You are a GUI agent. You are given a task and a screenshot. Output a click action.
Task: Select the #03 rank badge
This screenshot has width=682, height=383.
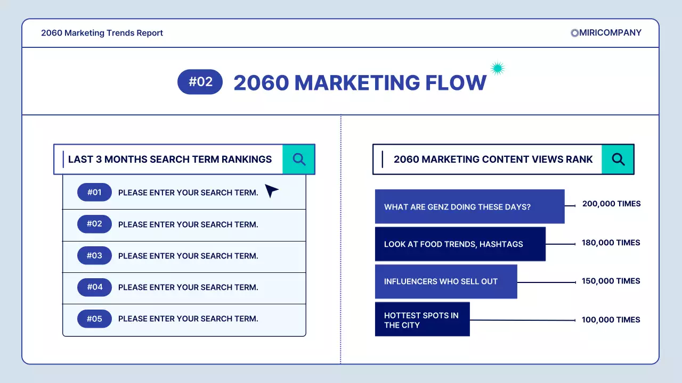[x=94, y=255]
